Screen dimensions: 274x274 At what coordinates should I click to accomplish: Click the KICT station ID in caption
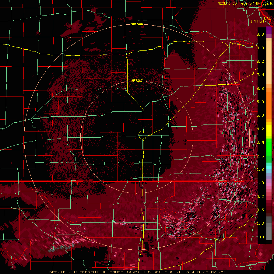[x=176, y=272]
